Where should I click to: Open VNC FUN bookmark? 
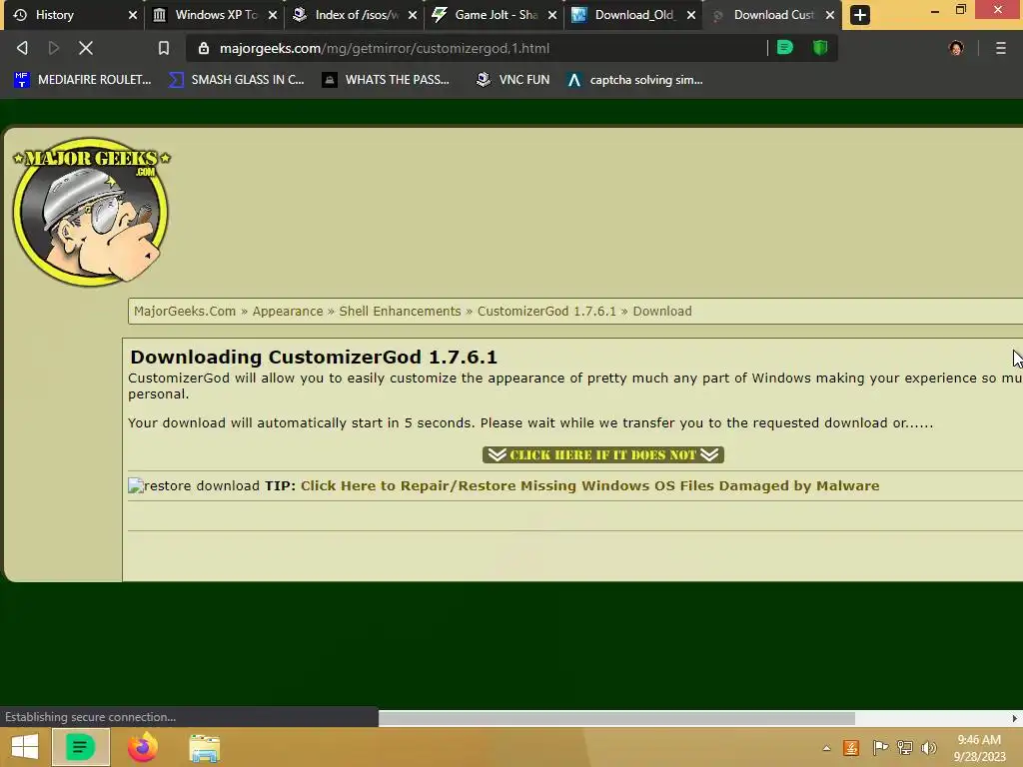pos(512,80)
